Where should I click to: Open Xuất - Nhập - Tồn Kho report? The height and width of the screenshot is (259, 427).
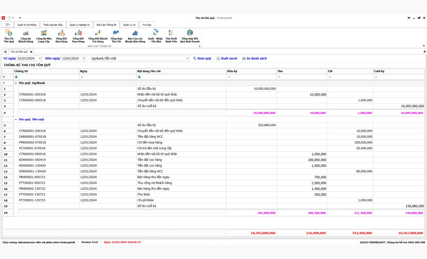point(155,36)
